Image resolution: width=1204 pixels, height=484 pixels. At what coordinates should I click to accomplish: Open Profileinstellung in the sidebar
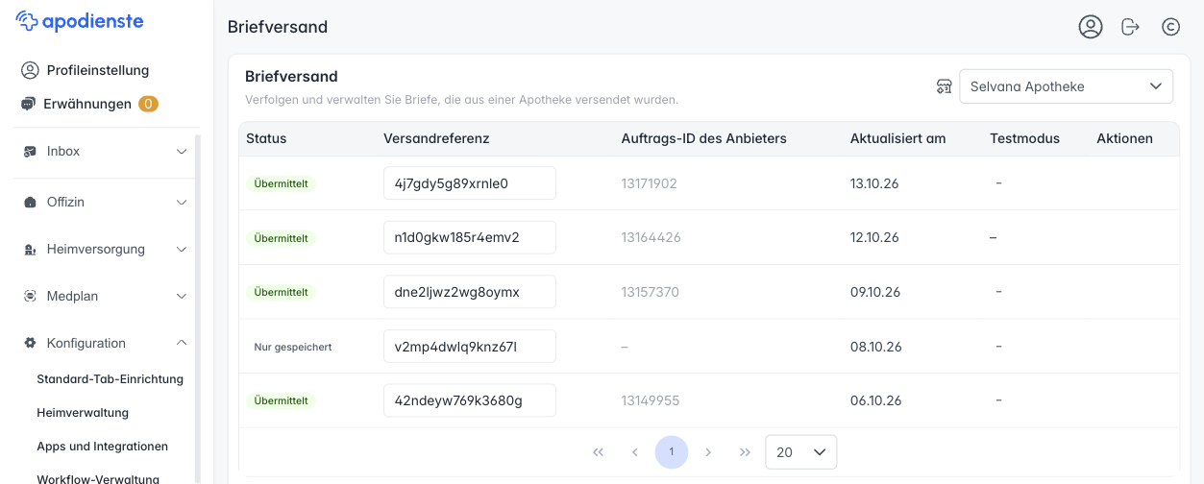[x=98, y=70]
